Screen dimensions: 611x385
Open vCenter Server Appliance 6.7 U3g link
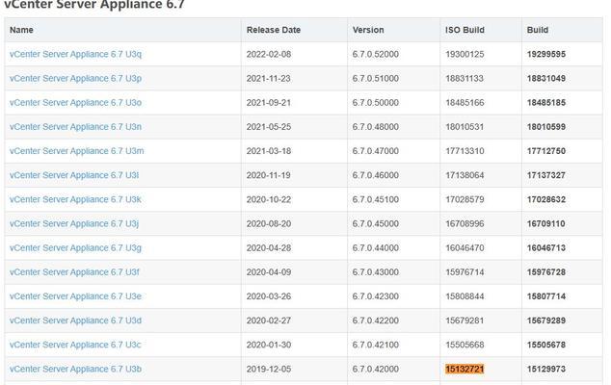tap(75, 248)
